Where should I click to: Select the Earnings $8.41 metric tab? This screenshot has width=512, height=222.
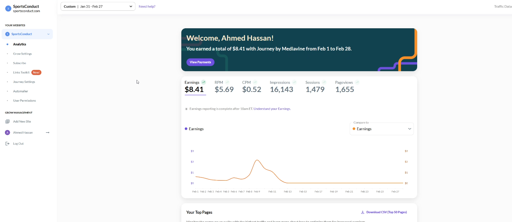(195, 87)
